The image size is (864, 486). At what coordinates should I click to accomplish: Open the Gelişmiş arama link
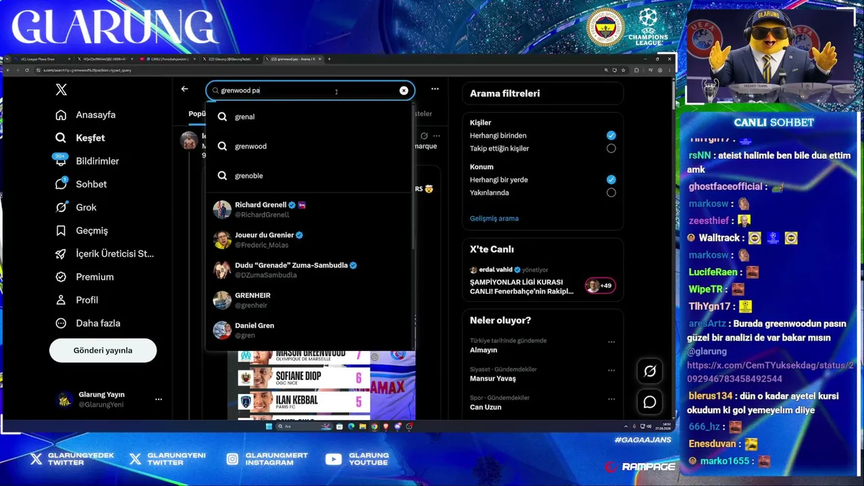click(494, 219)
